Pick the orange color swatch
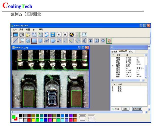Image resolution: width=154 pixels, height=128 pixels. coord(75,120)
